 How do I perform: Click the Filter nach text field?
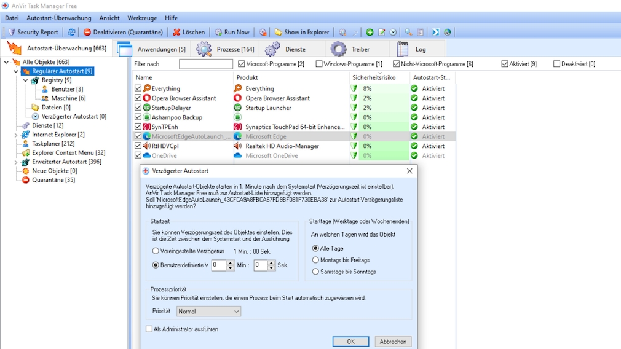tap(205, 64)
